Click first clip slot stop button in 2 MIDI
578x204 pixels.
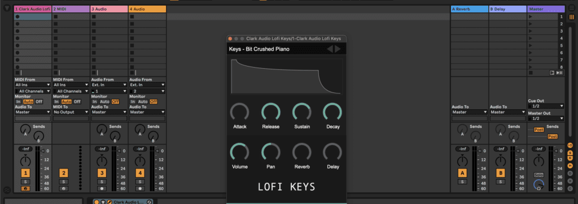click(x=56, y=16)
